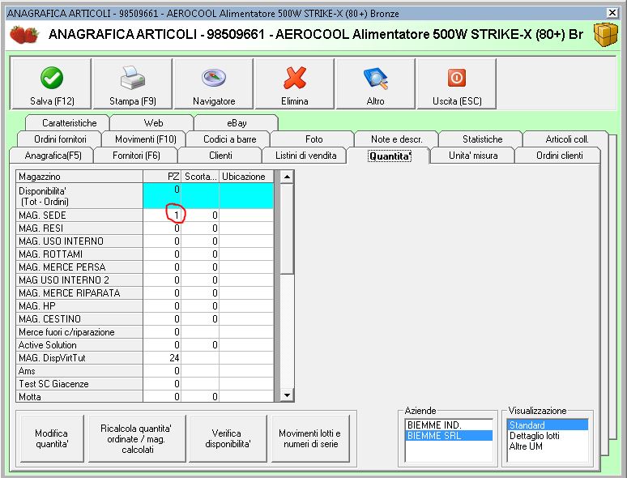Open the Unita' misura tab

point(473,156)
